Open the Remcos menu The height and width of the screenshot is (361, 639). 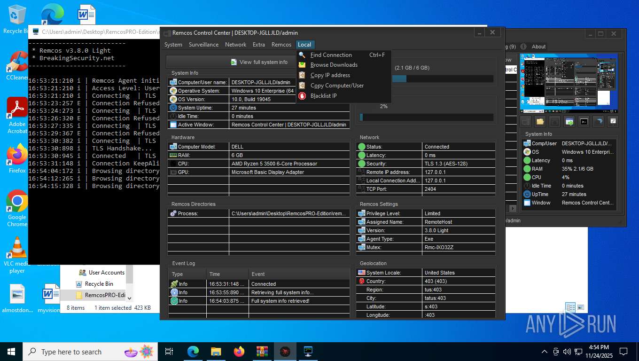(x=281, y=45)
